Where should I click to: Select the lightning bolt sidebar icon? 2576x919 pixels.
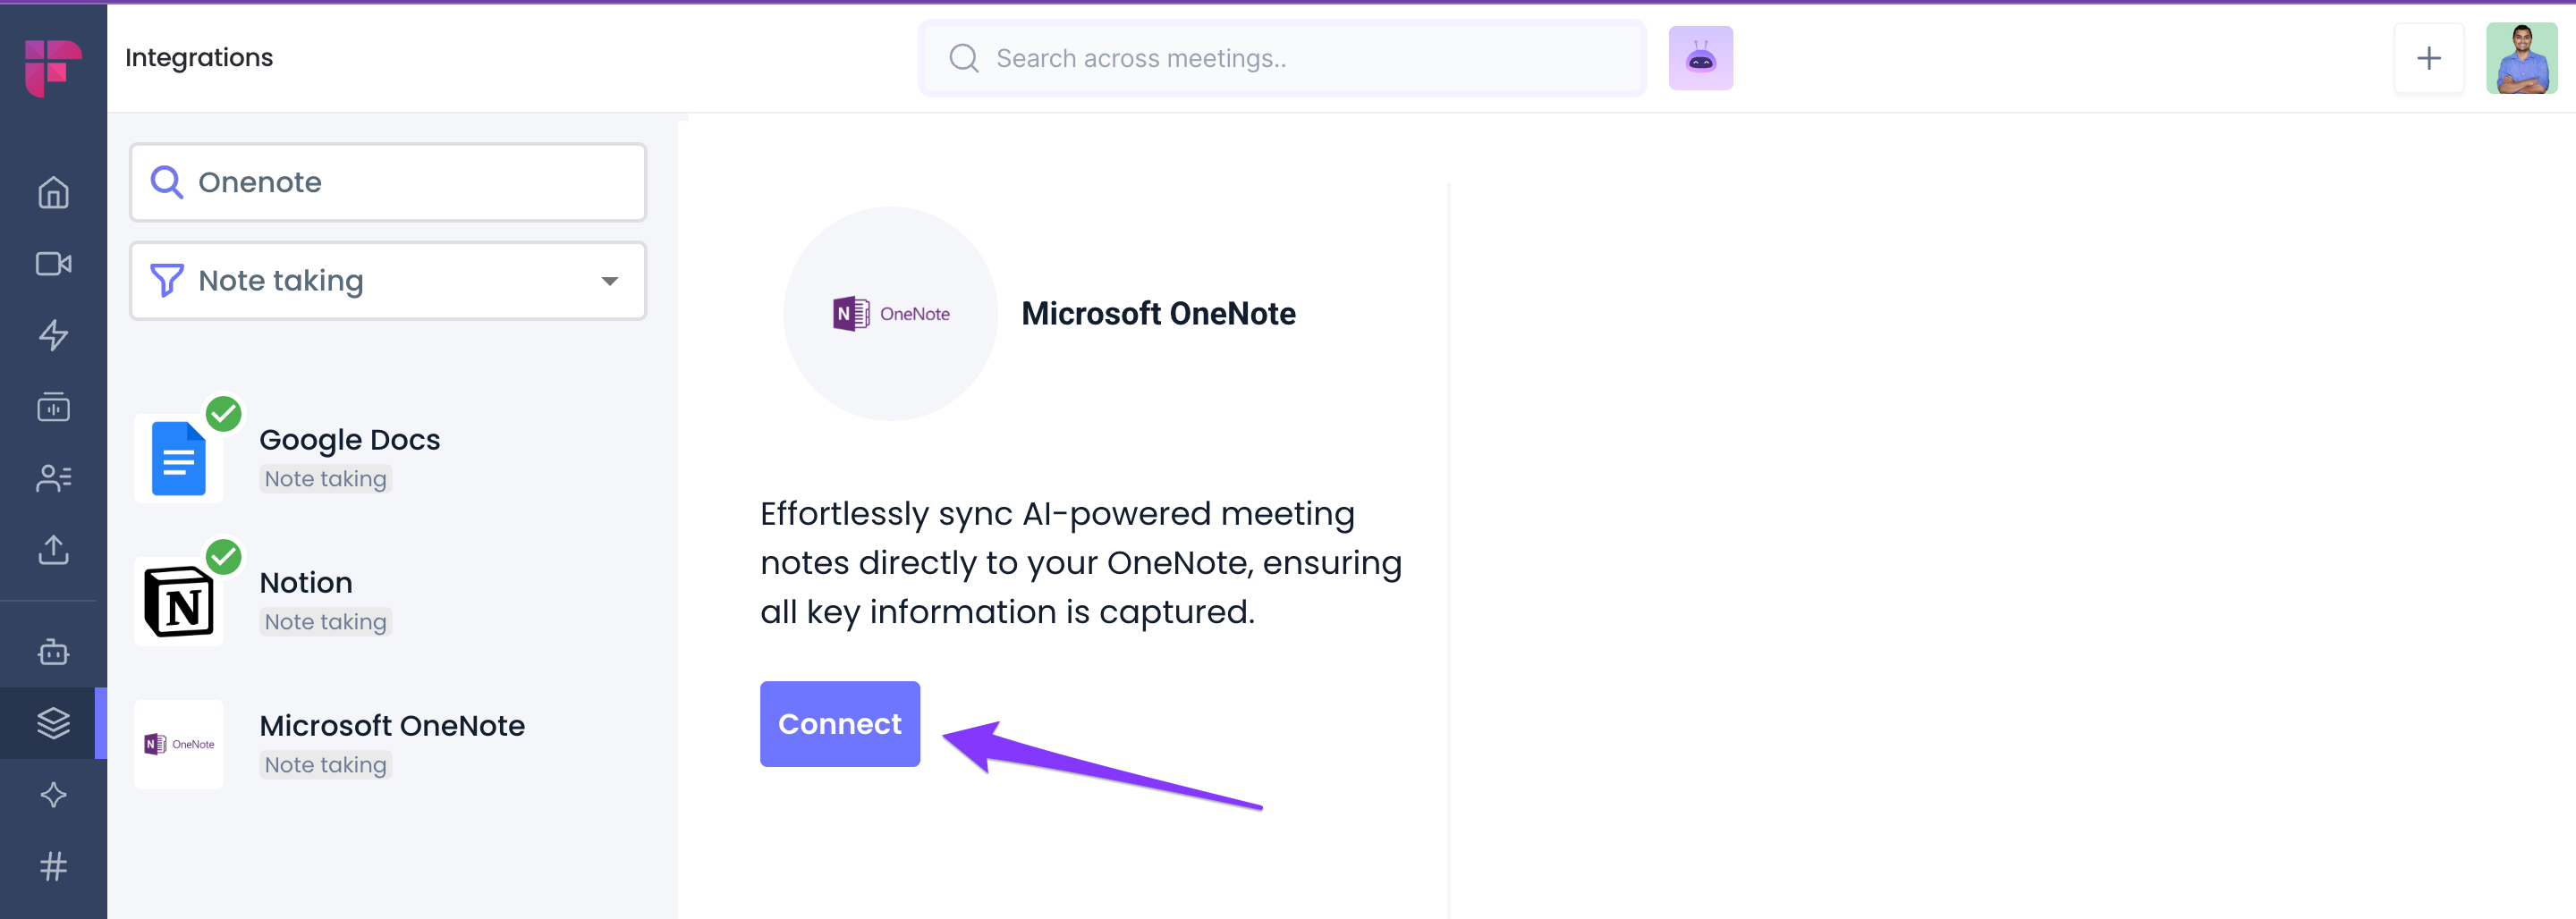[x=53, y=335]
